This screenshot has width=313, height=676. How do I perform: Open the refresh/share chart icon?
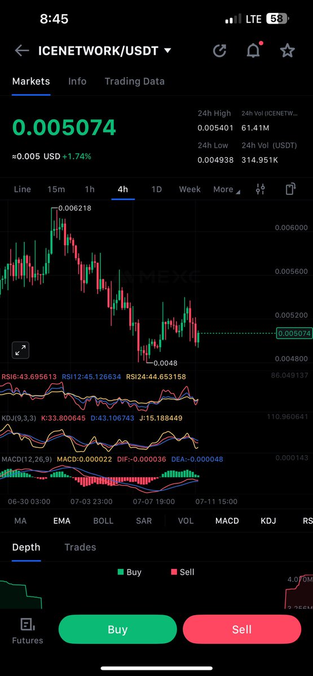coord(219,51)
